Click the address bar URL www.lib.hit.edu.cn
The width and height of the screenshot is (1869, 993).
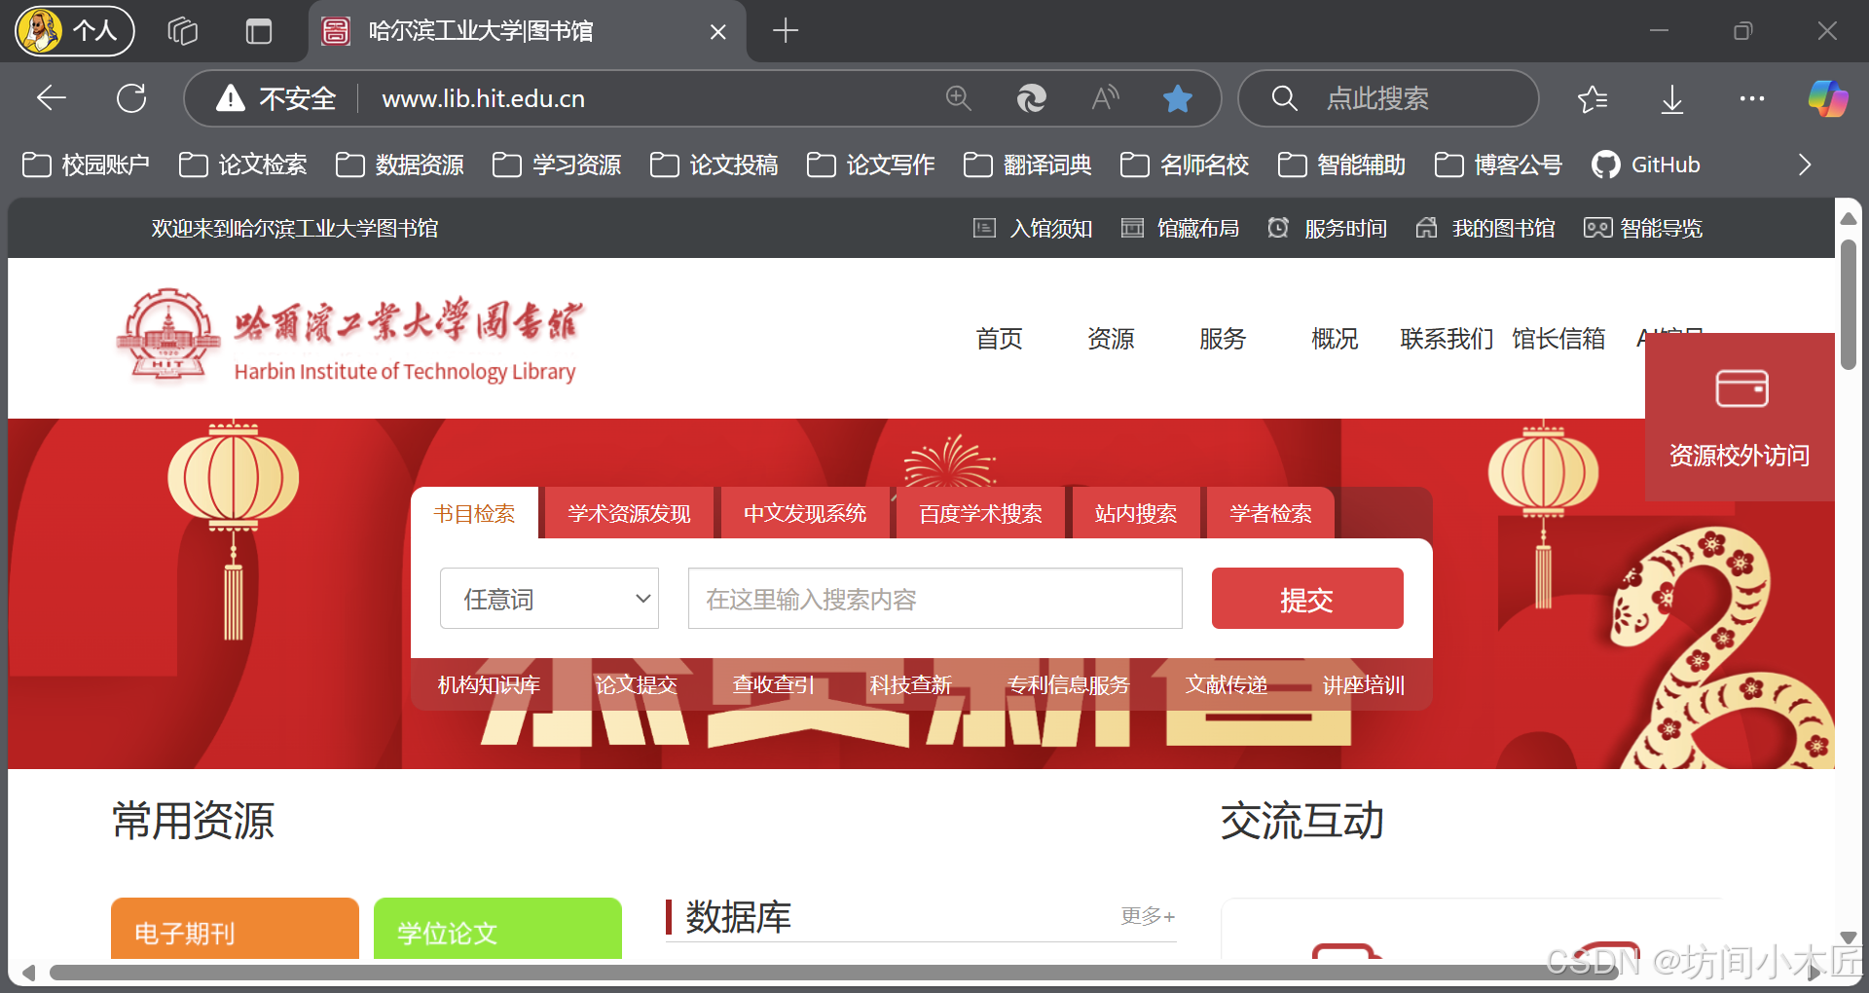pos(484,98)
